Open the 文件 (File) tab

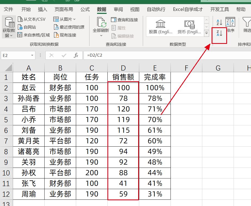[8, 9]
